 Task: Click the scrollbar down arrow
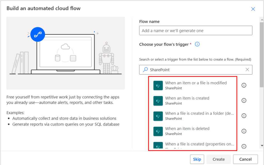point(262,146)
